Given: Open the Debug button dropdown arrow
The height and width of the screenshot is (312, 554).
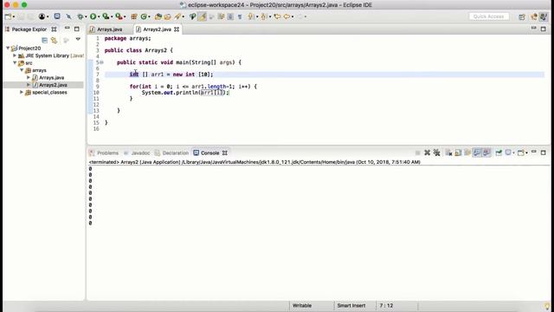Looking at the screenshot, I should pyautogui.click(x=86, y=16).
